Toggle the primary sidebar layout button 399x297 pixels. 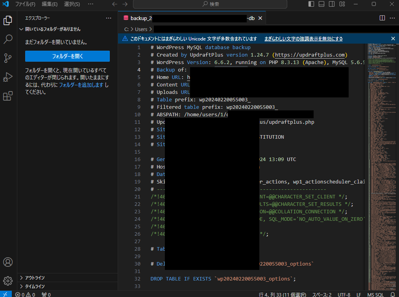click(x=311, y=4)
